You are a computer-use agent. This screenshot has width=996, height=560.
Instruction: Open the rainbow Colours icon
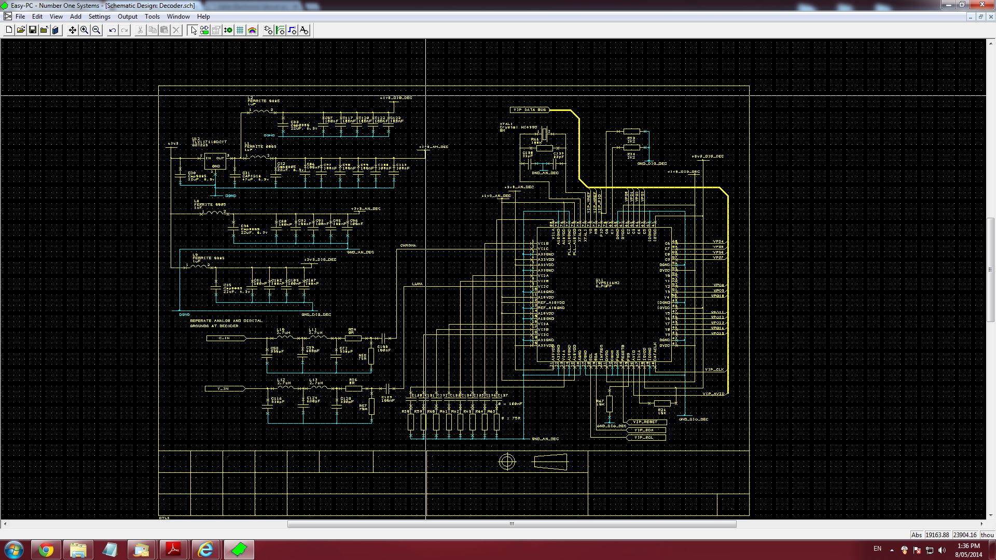tap(252, 30)
